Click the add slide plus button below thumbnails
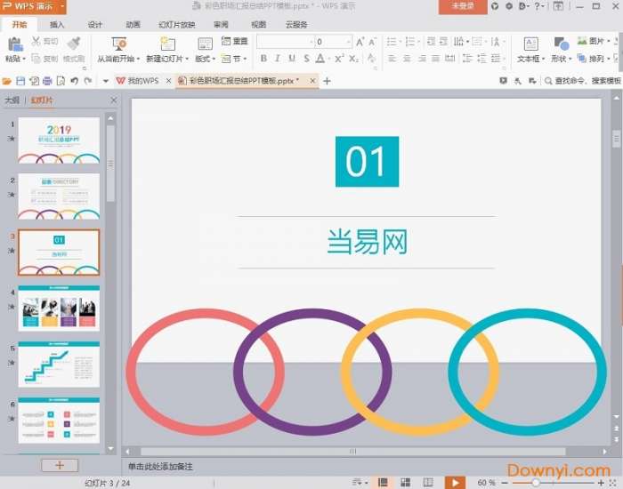 60,465
